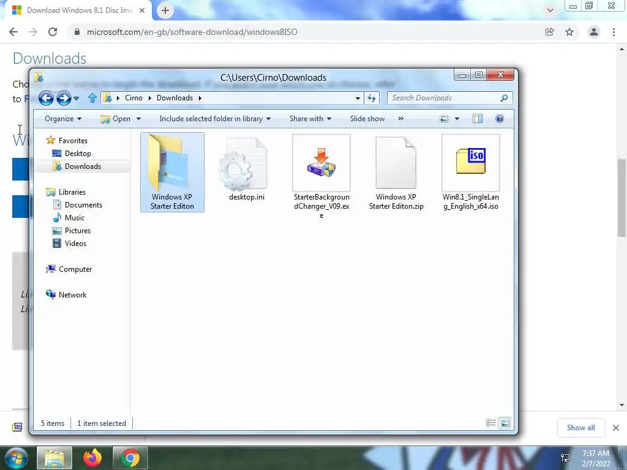
Task: Click the up-folder arrow in Explorer
Action: pyautogui.click(x=92, y=98)
